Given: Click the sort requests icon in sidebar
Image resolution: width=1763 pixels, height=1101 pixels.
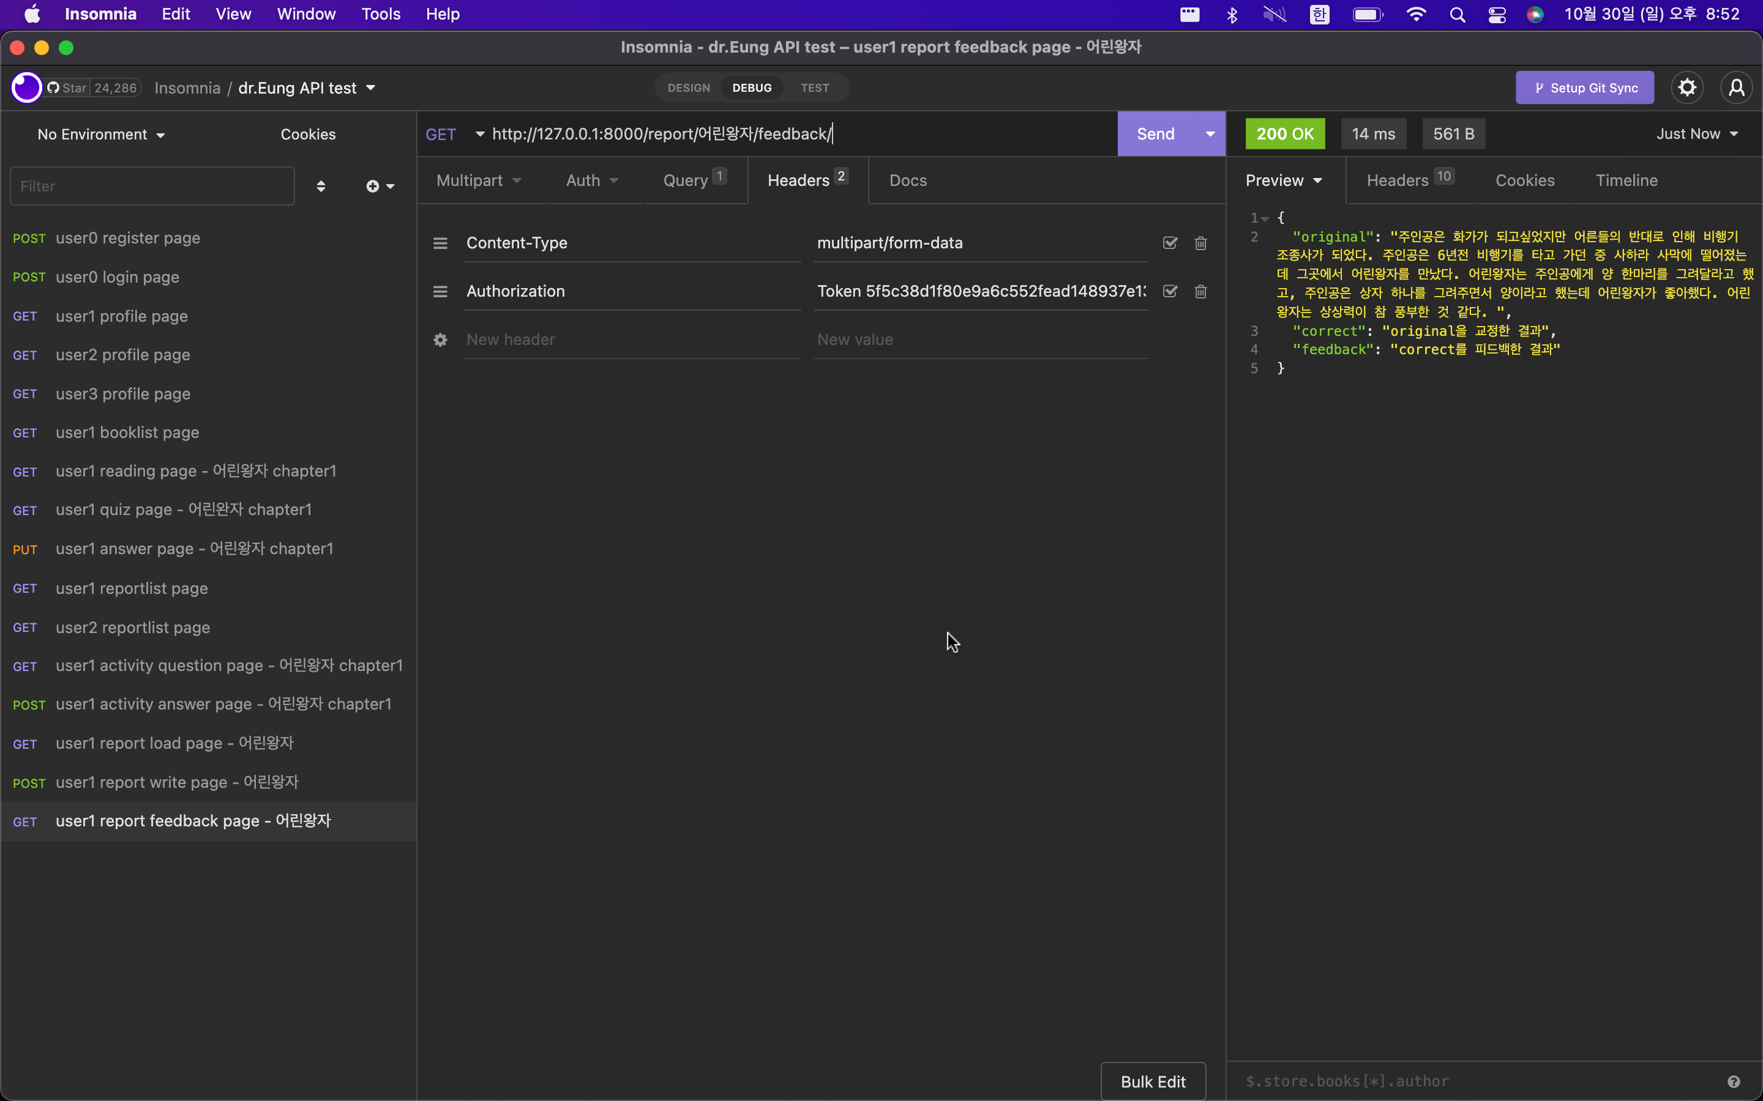Looking at the screenshot, I should (x=321, y=186).
